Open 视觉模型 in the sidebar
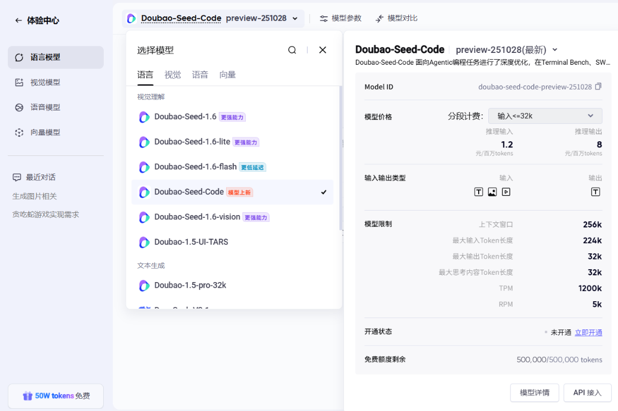Screen dimensions: 618x411 pyautogui.click(x=56, y=82)
